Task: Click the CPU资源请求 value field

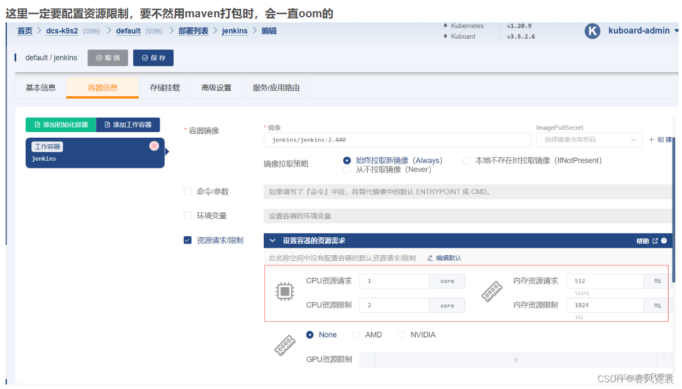Action: pos(394,281)
